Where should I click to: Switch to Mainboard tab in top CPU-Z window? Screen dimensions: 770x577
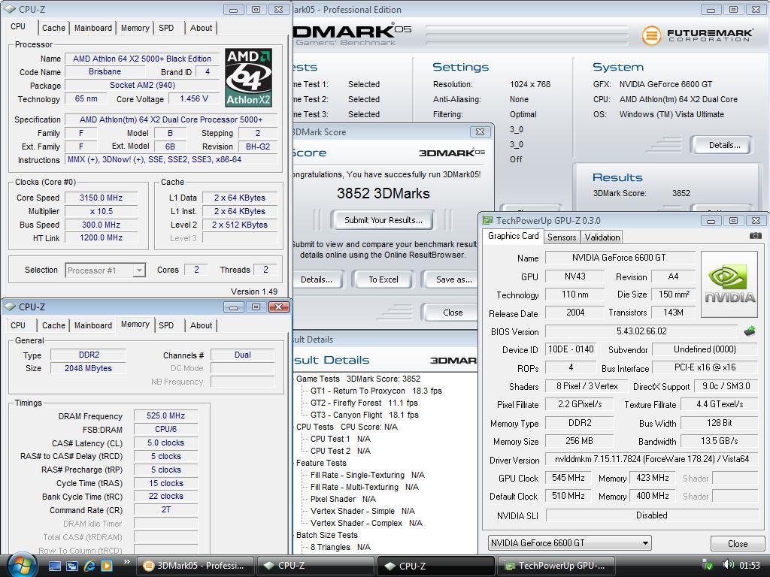point(92,28)
